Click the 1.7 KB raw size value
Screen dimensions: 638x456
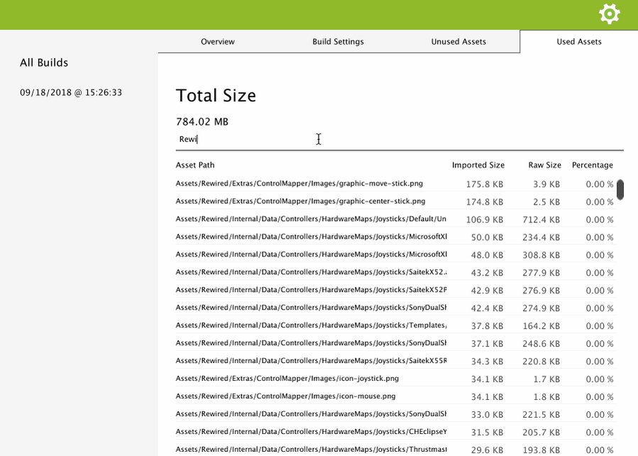[546, 379]
